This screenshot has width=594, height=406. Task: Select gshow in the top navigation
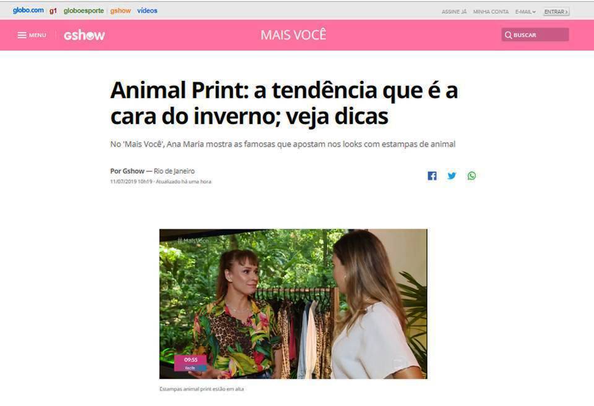pyautogui.click(x=121, y=11)
